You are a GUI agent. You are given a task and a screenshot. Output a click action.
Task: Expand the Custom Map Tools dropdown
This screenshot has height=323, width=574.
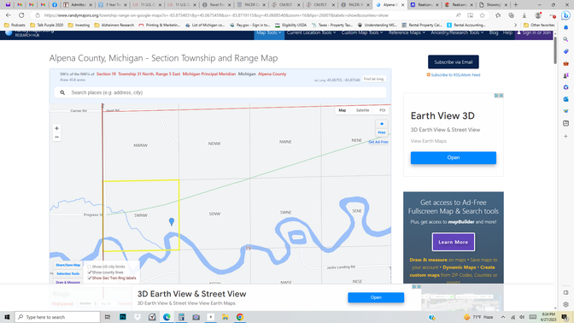[x=362, y=32]
